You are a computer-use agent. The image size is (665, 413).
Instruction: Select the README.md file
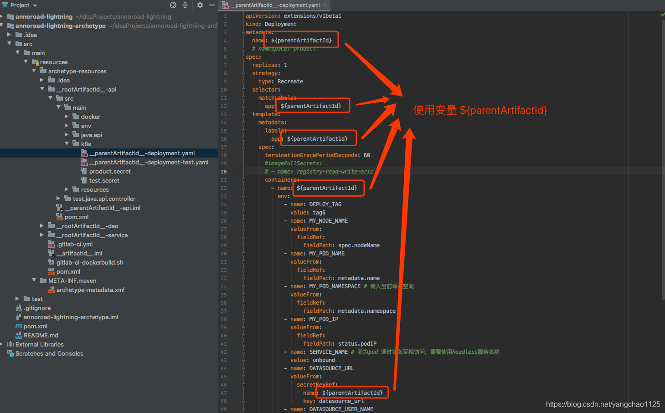click(x=41, y=335)
